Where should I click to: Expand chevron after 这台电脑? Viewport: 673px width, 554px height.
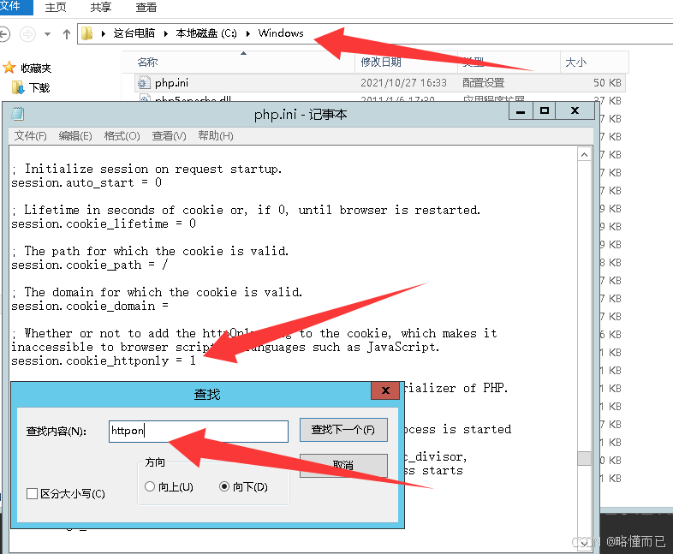click(x=165, y=33)
